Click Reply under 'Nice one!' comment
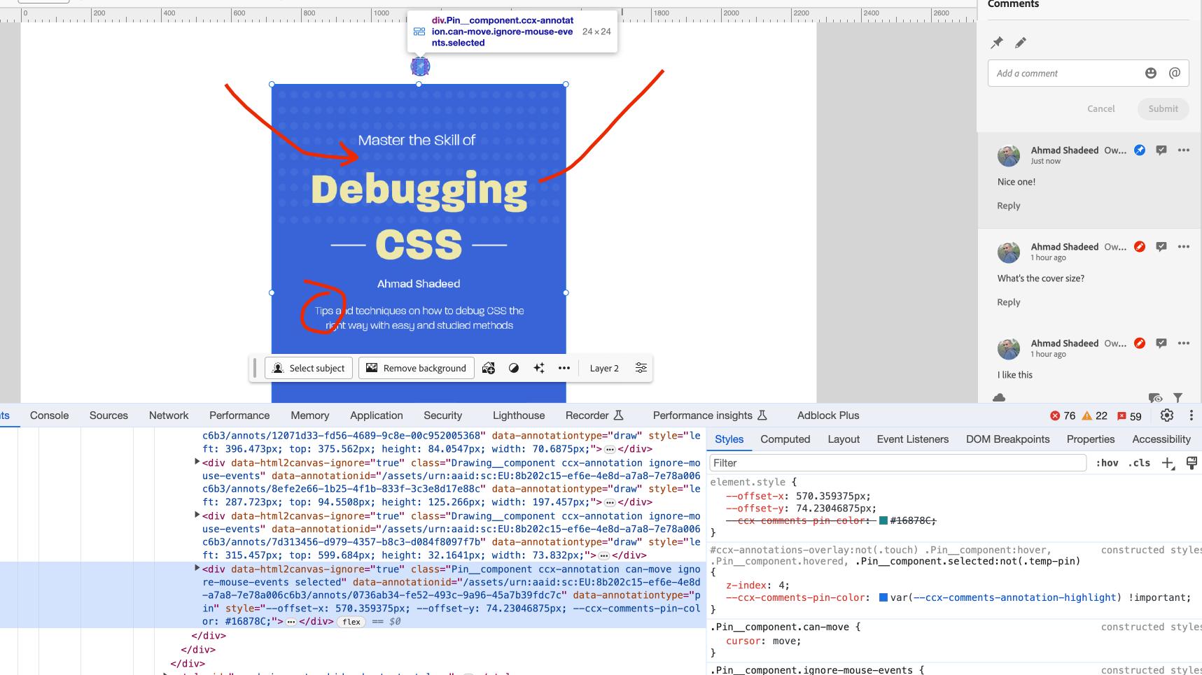Screen dimensions: 1202x675 (1008, 206)
